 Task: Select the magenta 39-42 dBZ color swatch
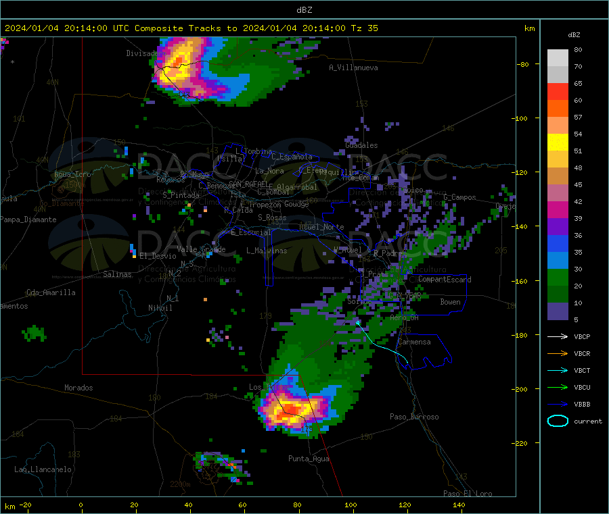(558, 209)
